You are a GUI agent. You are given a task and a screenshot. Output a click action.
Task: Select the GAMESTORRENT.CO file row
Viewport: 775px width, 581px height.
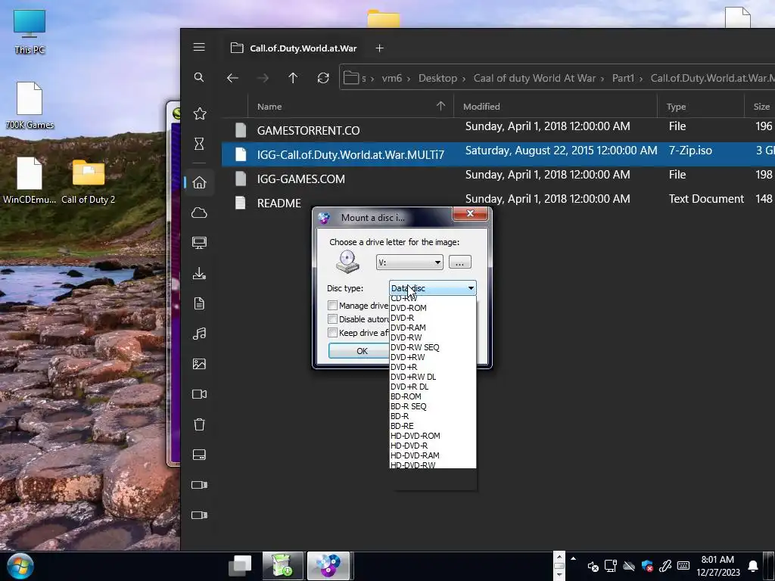[498, 130]
